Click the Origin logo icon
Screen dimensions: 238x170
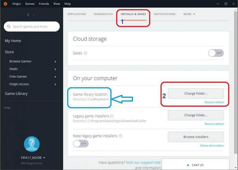(x=5, y=4)
